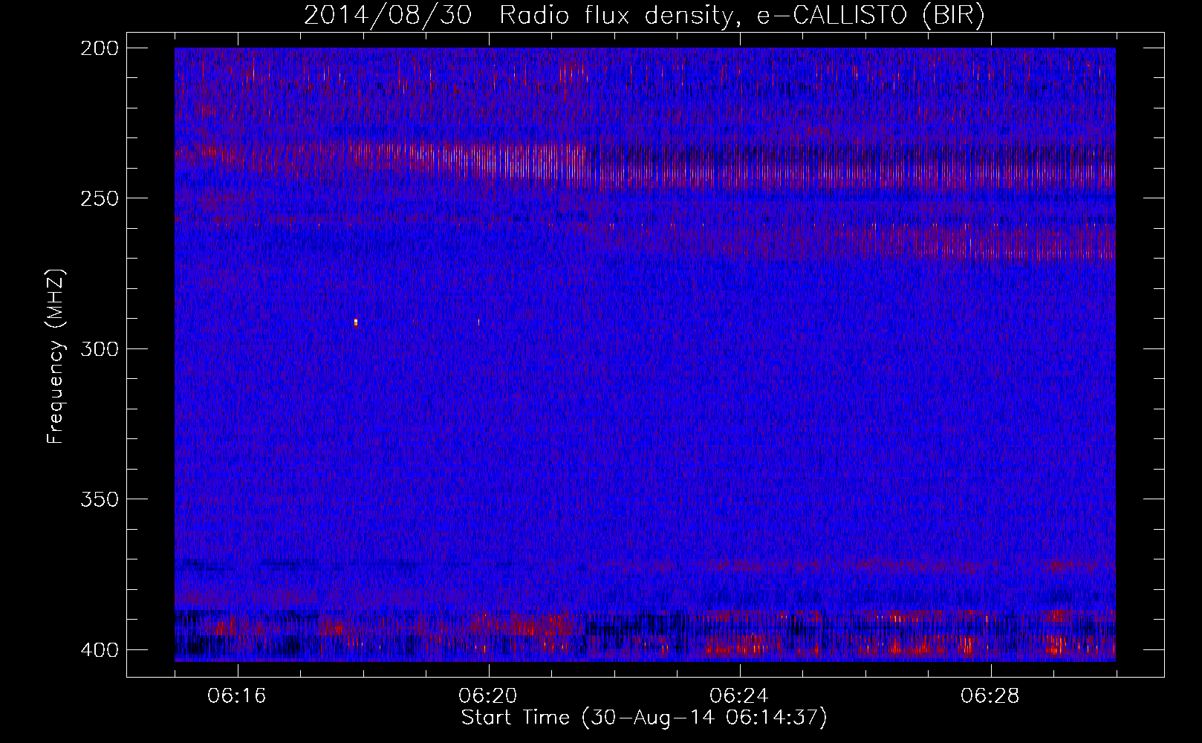Click the 200 frequency tick label
Viewport: 1202px width, 743px height.
99,48
